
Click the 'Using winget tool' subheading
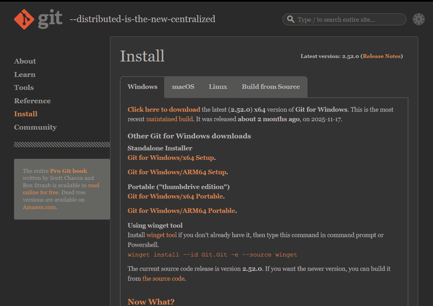tap(155, 226)
